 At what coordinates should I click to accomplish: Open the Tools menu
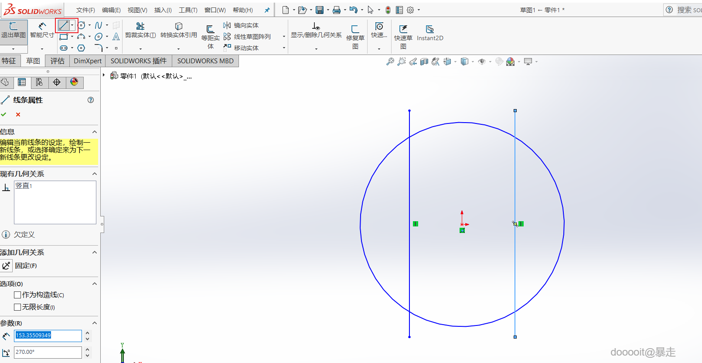coord(188,10)
